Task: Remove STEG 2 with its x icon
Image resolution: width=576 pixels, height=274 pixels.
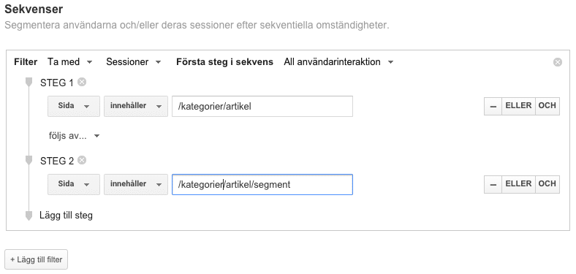Action: pyautogui.click(x=82, y=160)
